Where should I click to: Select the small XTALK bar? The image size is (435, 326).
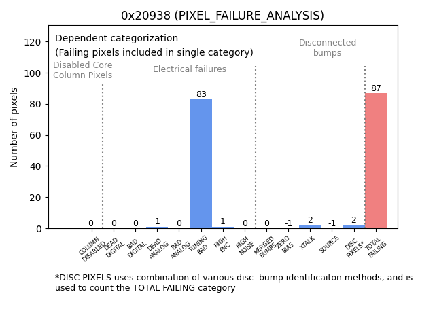(x=310, y=227)
